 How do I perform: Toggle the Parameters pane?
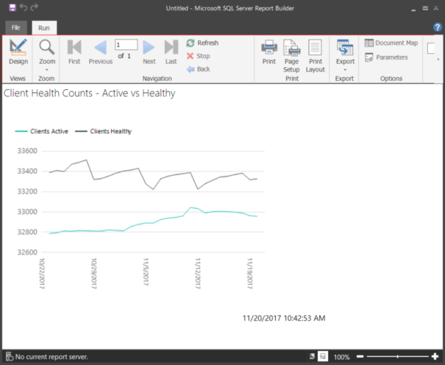[x=386, y=57]
